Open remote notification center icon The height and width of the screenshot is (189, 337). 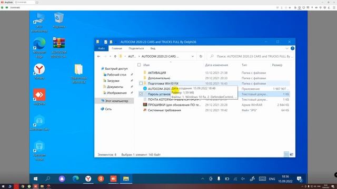coord(300,179)
